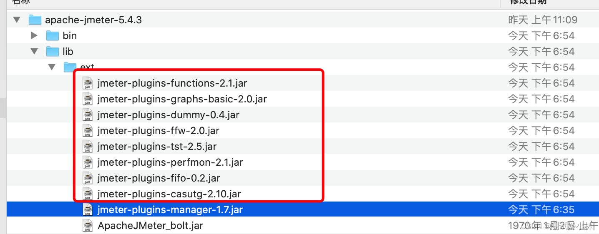This screenshot has height=234, width=599.
Task: Click the apache-jmeter-5.4.3 folder icon
Action: click(35, 20)
